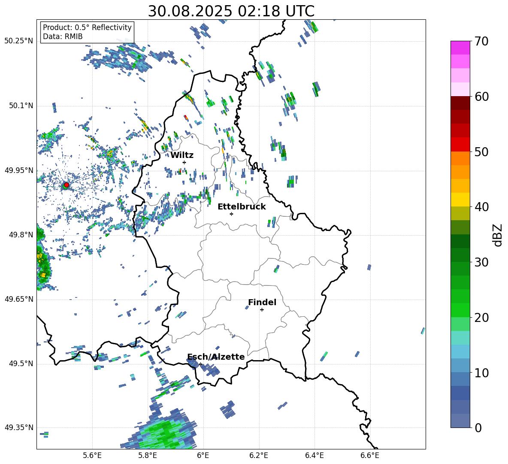Click the 10 value on the colorbar
Viewport: 508px width, 464px height.
click(481, 373)
